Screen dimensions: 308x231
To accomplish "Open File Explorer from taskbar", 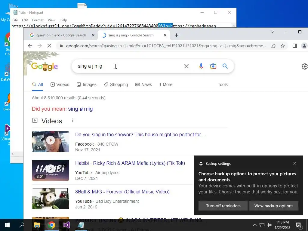I will coord(37,225).
